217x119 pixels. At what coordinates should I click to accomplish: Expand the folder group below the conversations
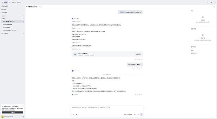(23, 33)
